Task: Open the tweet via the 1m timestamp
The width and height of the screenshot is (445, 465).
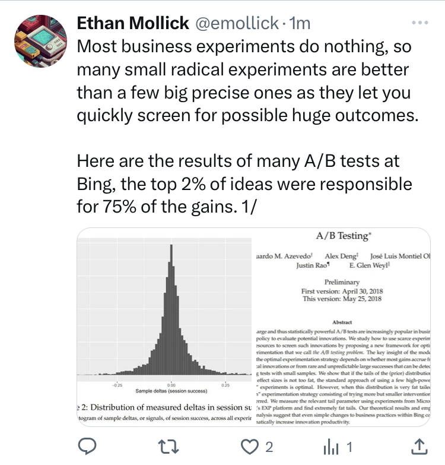Action: (300, 23)
